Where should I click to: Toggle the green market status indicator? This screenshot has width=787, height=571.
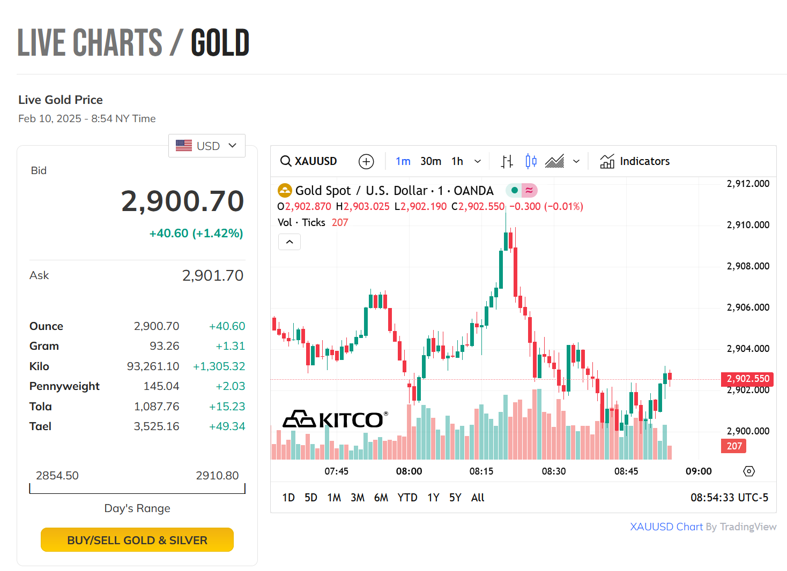tap(514, 190)
